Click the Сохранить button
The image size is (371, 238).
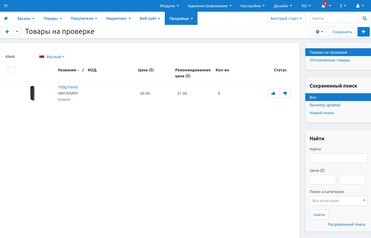pos(342,32)
